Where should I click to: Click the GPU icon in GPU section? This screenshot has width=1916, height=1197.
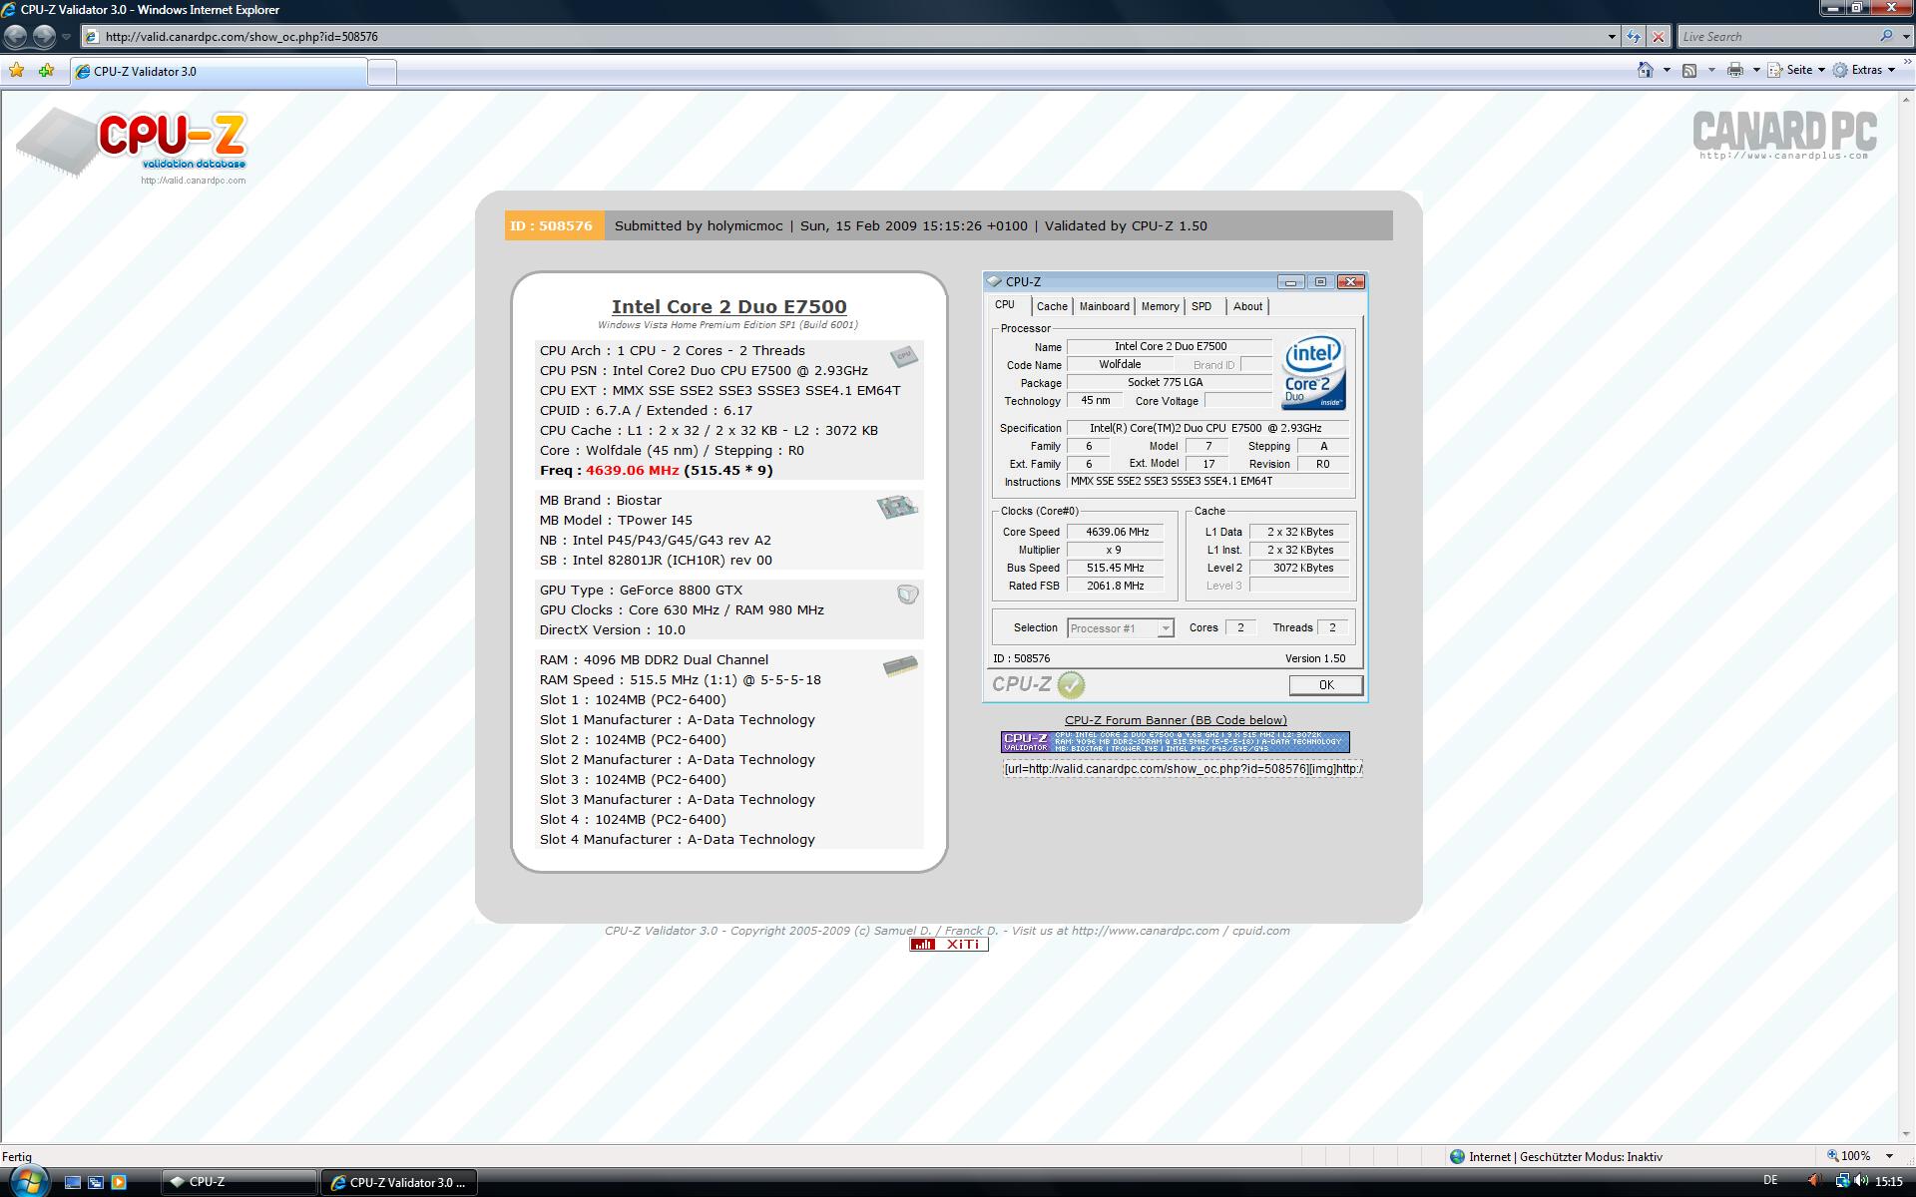tap(907, 595)
